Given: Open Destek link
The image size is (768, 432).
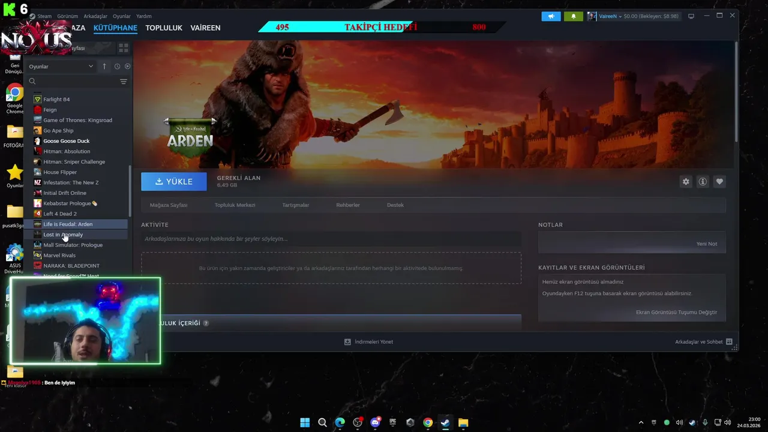Looking at the screenshot, I should 395,205.
